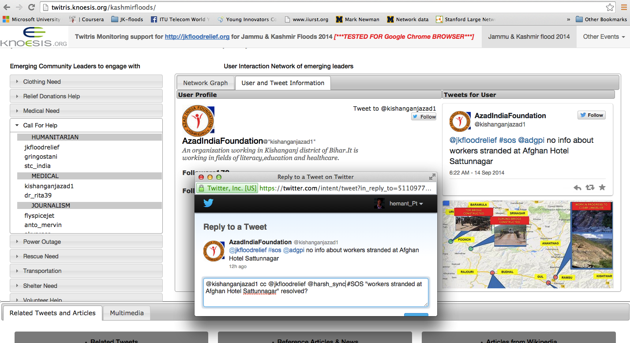
Task: Open the Coursera bookmark
Action: click(87, 19)
